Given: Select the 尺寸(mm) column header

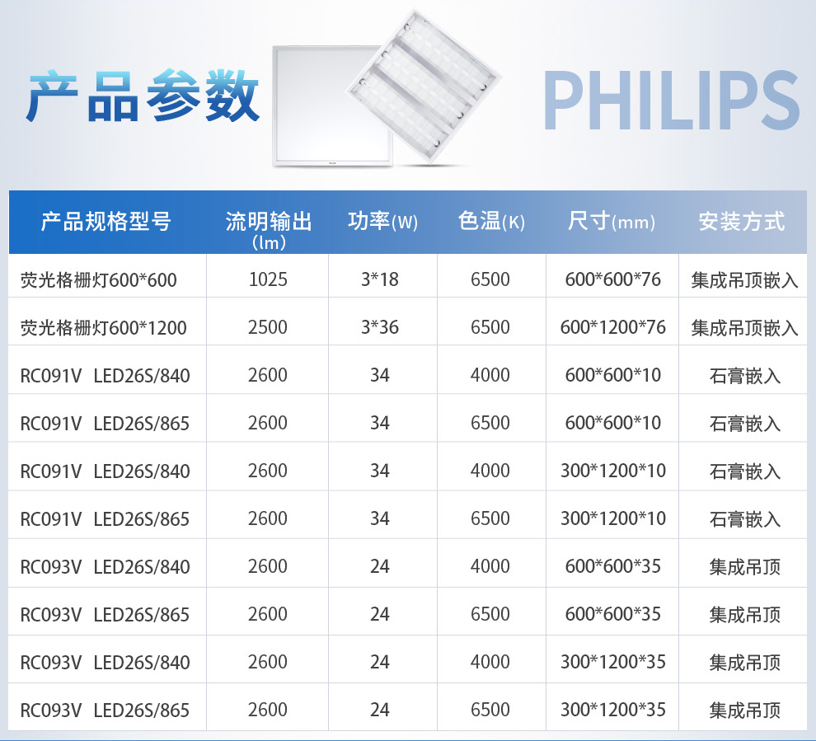Looking at the screenshot, I should (612, 222).
